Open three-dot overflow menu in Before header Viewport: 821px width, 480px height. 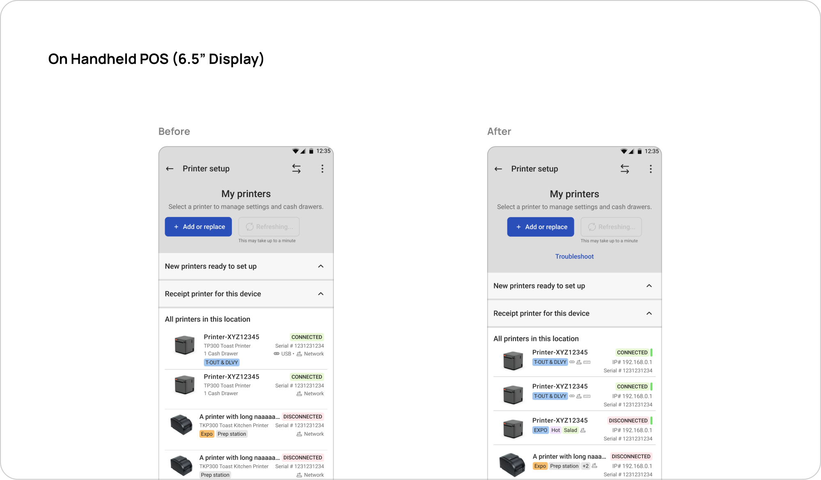click(322, 169)
